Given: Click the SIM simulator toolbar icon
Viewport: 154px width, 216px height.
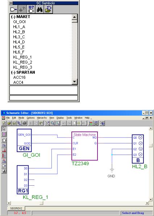Looking at the screenshot, I should coord(96,123).
